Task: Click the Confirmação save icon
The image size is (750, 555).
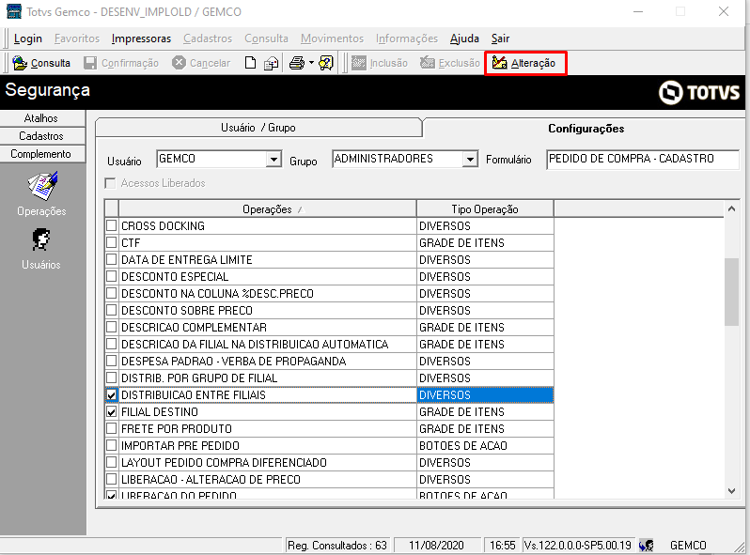Action: pos(90,63)
